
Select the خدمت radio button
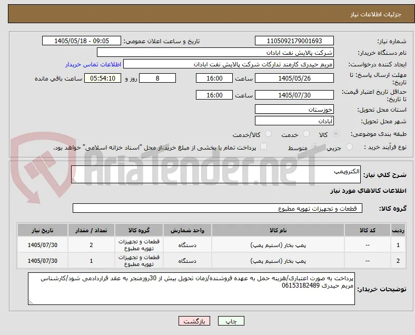point(306,134)
